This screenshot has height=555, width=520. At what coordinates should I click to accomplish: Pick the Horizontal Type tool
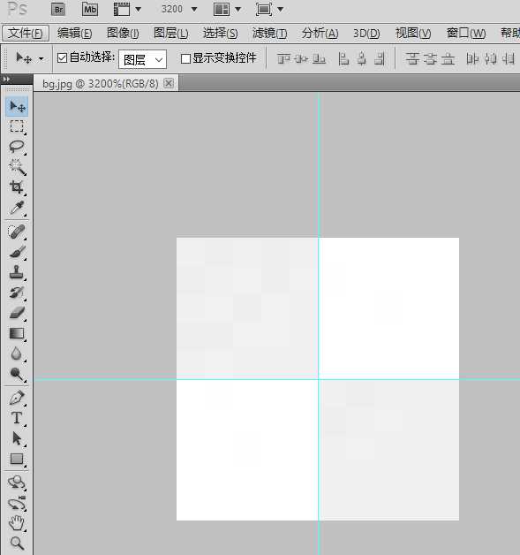tap(17, 418)
